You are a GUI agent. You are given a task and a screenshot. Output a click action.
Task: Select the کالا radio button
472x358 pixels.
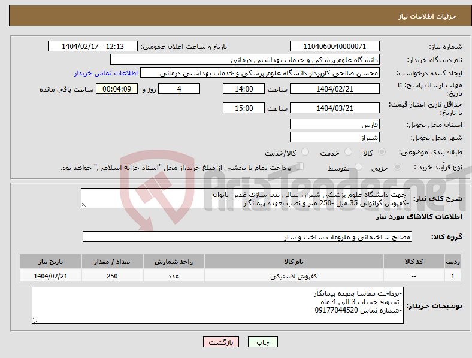(x=382, y=152)
